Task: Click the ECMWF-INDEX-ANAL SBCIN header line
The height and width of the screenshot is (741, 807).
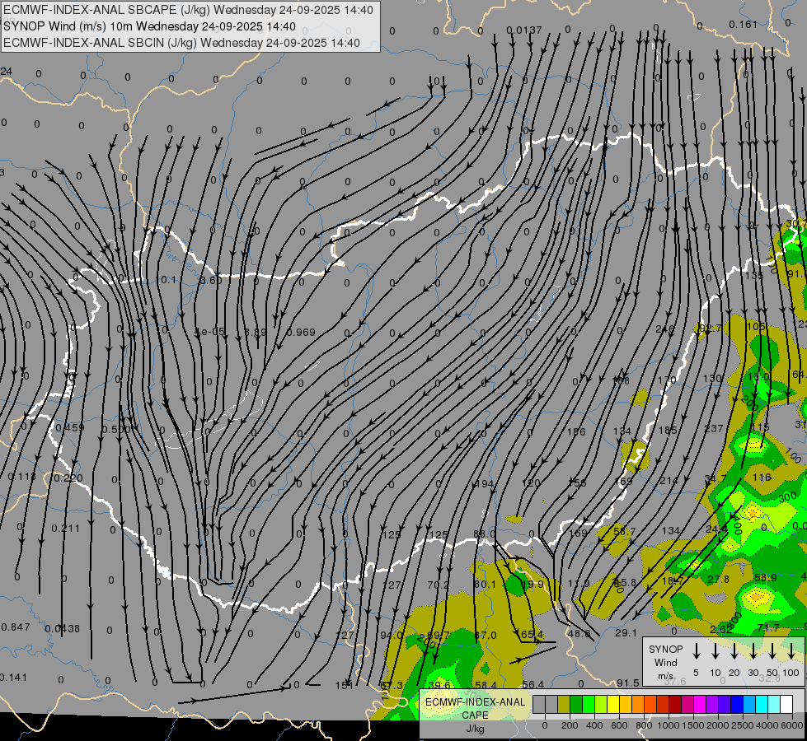Action: coord(181,43)
